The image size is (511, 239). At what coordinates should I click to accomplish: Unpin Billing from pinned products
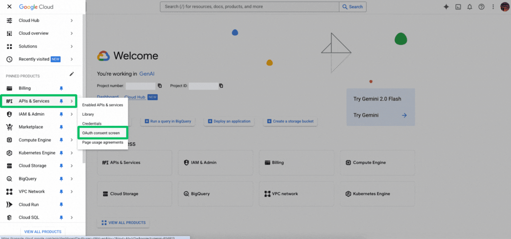pyautogui.click(x=61, y=88)
